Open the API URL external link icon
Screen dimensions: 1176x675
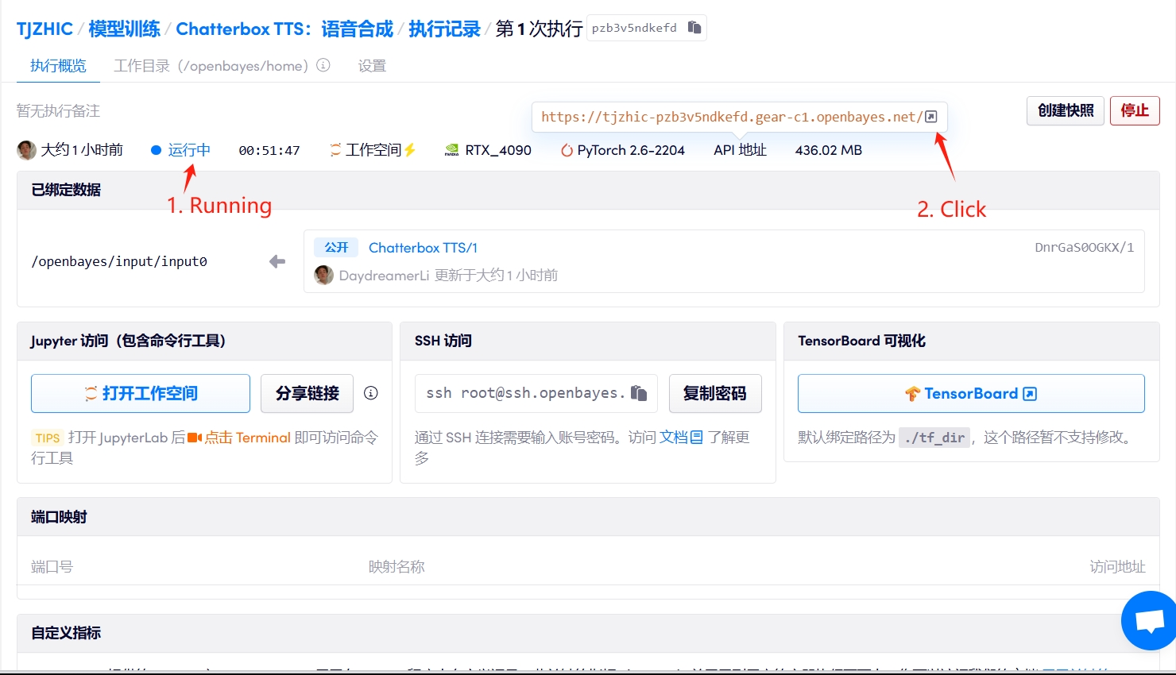[x=931, y=117]
